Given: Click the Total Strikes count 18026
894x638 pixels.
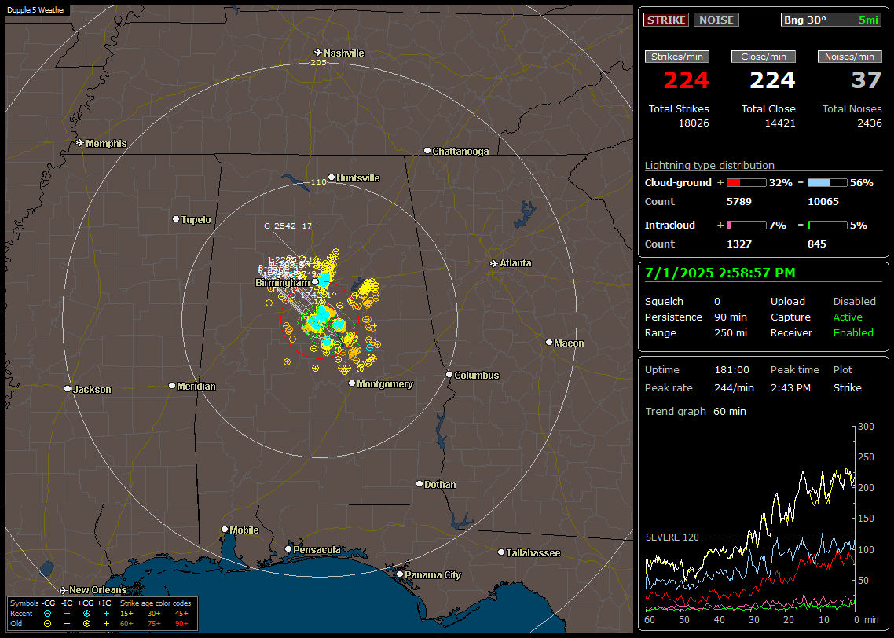Looking at the screenshot, I should pos(694,123).
